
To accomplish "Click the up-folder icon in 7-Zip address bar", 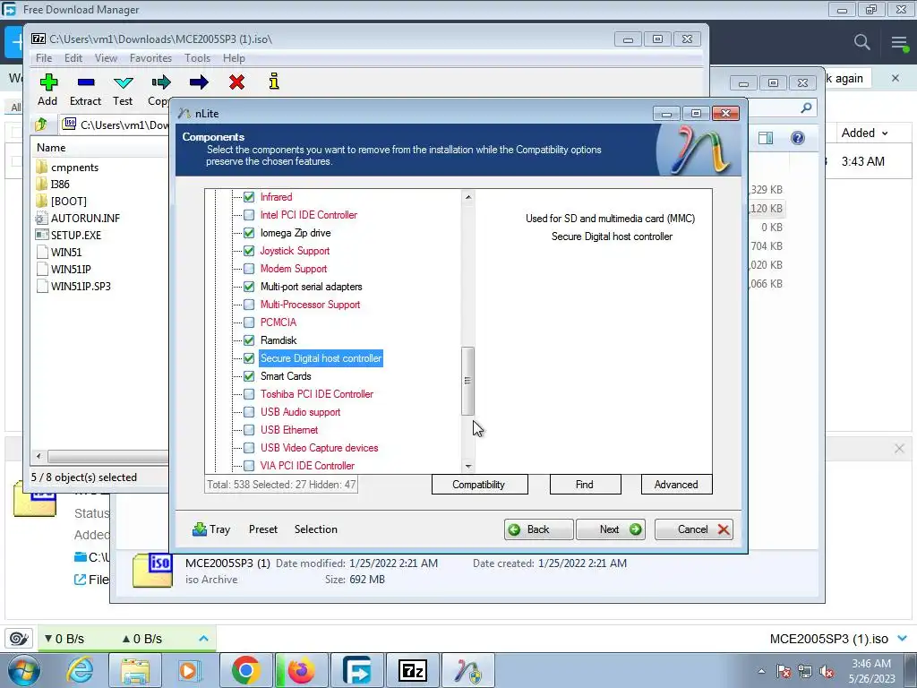I will point(41,125).
